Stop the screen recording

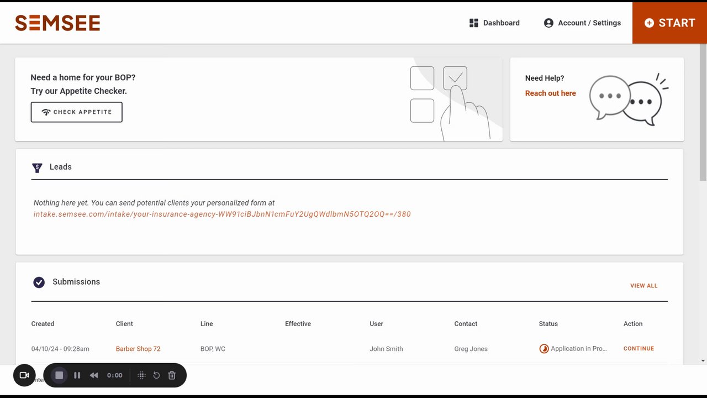59,375
